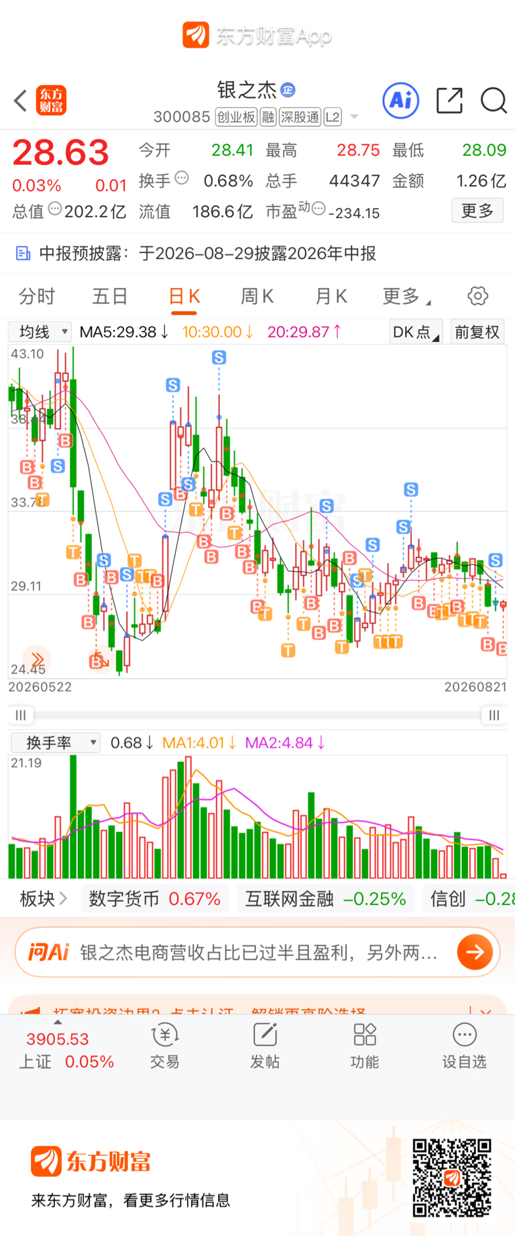Tap the 换手 info face icon
Image resolution: width=515 pixels, height=1236 pixels.
tap(182, 178)
